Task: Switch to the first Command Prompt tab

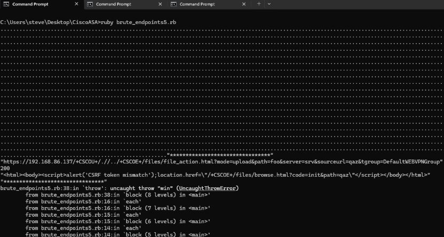Action: click(x=42, y=4)
